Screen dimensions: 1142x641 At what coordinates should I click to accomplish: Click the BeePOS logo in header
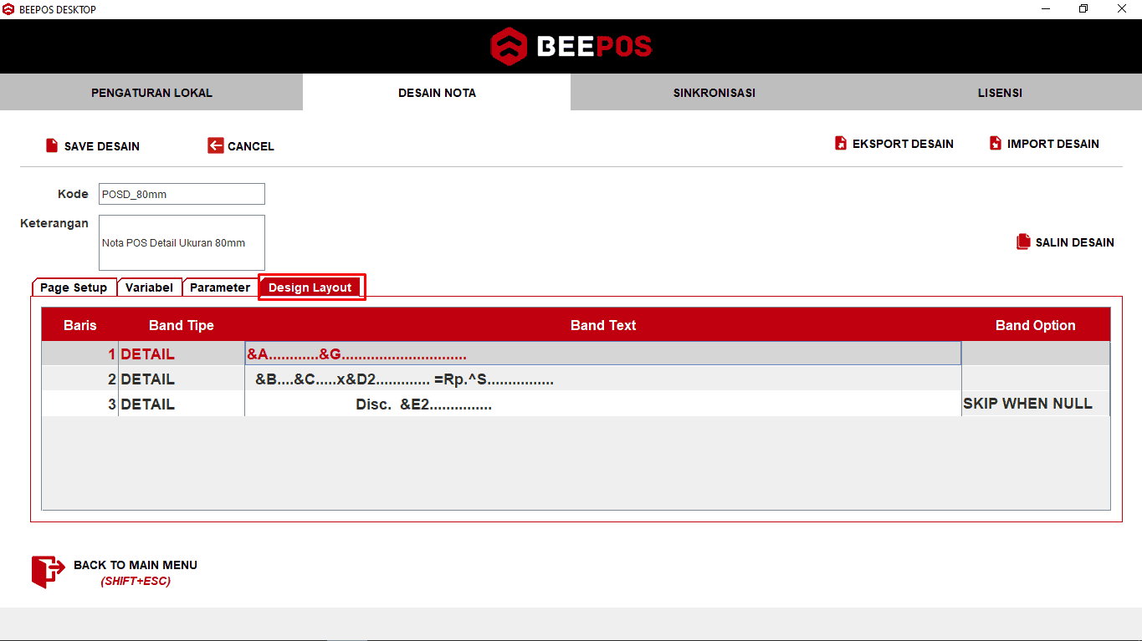click(571, 46)
